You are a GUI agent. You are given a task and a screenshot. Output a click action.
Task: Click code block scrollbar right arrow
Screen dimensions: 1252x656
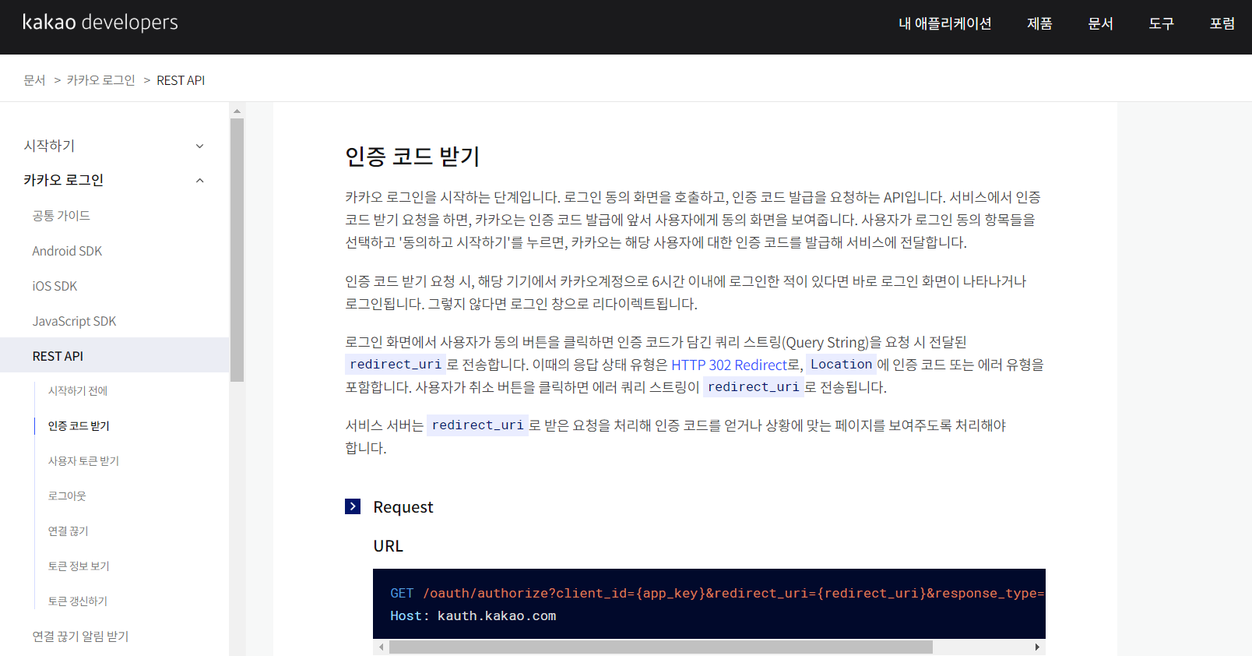1037,647
